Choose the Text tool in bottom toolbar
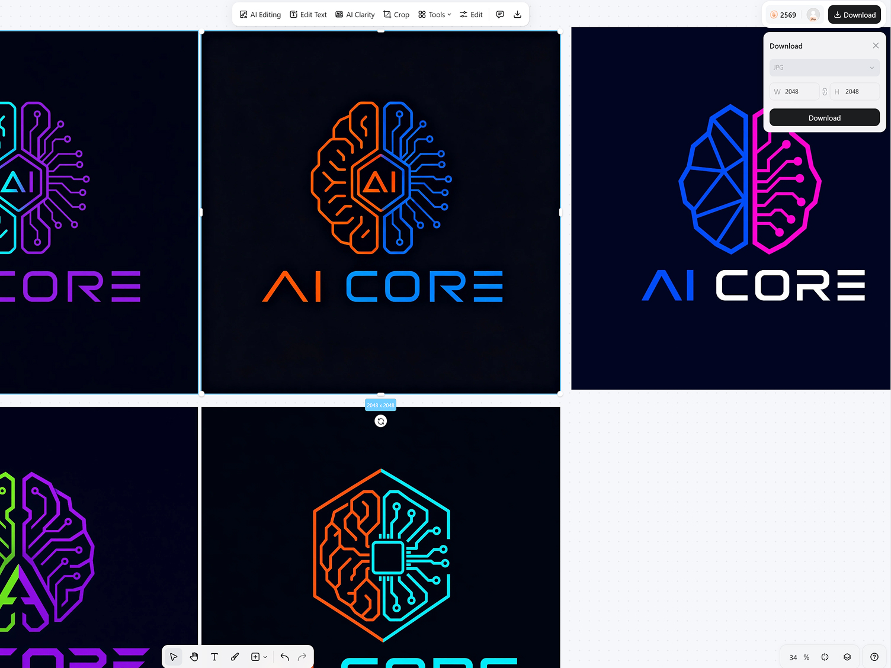The width and height of the screenshot is (891, 668). (214, 657)
